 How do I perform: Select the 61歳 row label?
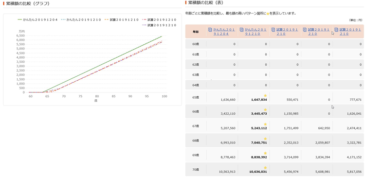pos(196,54)
